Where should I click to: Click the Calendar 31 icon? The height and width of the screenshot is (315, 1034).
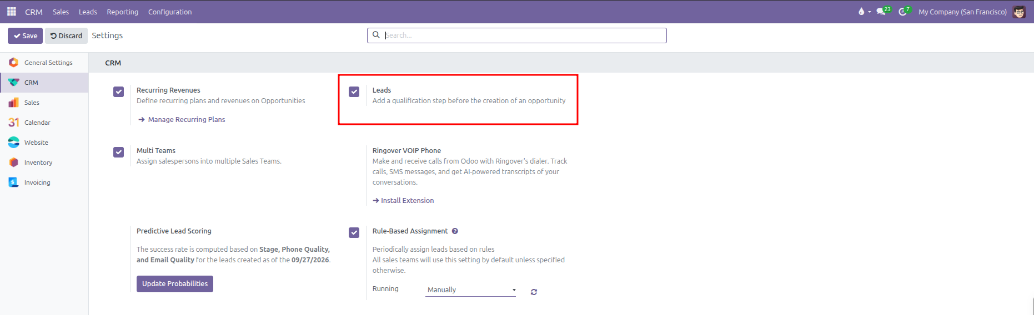point(13,123)
